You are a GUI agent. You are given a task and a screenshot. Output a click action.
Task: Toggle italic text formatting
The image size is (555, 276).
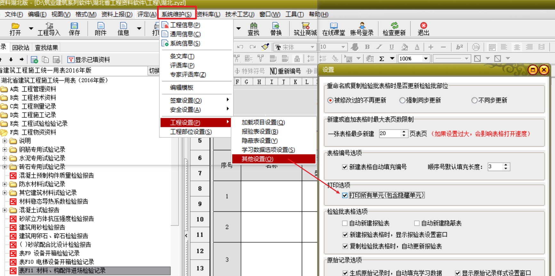point(379,47)
